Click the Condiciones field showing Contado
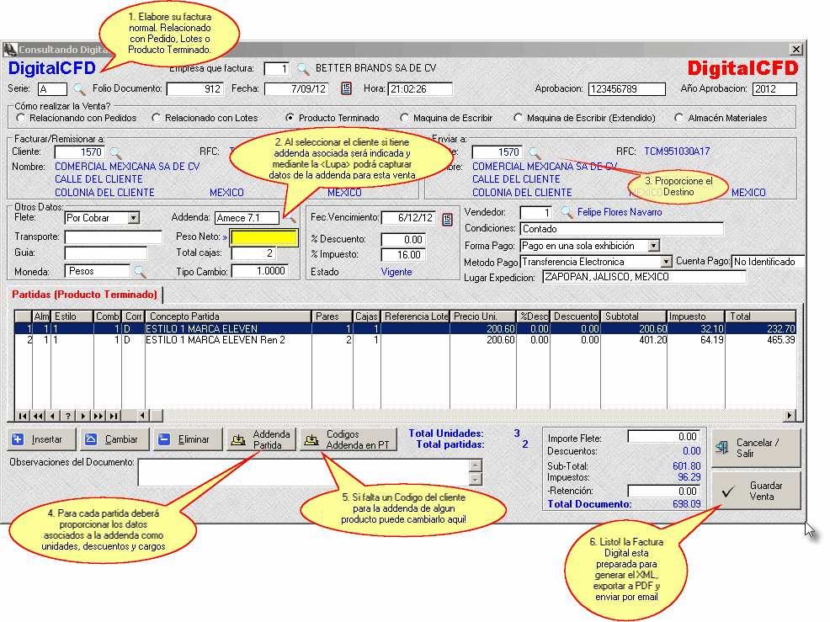 click(622, 229)
